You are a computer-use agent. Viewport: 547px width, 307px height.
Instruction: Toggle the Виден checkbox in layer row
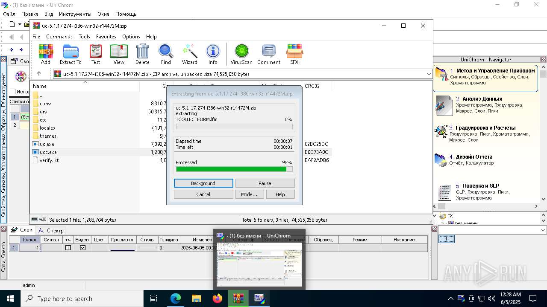coord(82,248)
